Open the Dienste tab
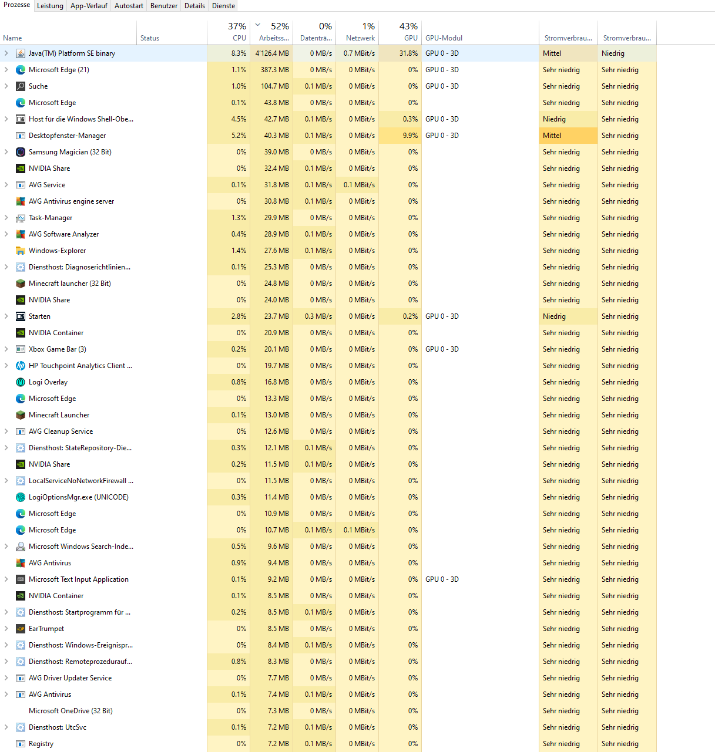The image size is (715, 752). [223, 6]
